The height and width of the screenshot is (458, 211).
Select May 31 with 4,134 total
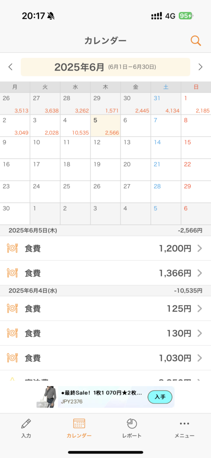click(x=166, y=104)
